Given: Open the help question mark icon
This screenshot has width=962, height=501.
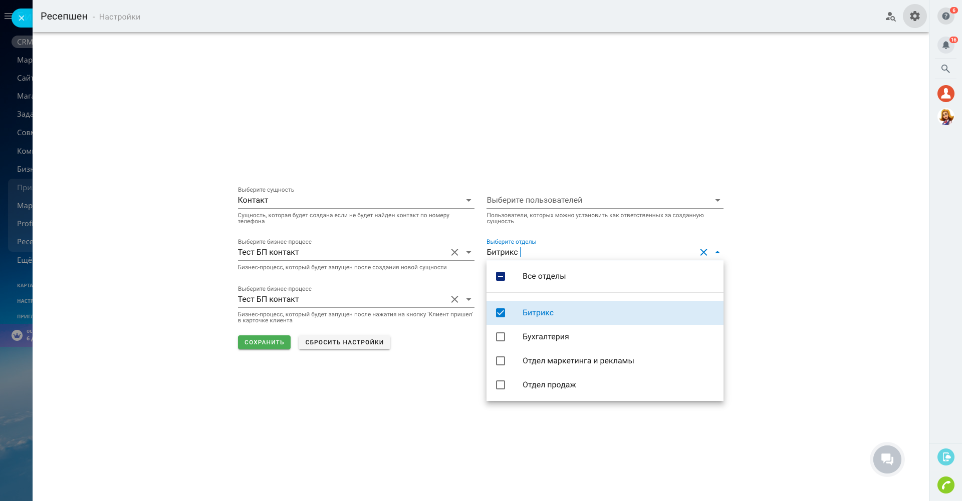Looking at the screenshot, I should tap(945, 16).
